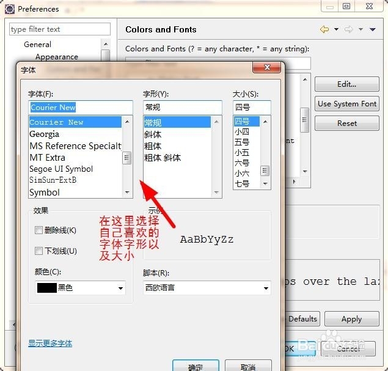Click the greyed Forward arrow in Preferences

tap(348, 29)
